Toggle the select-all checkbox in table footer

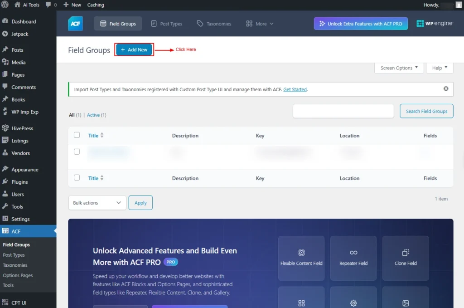[x=77, y=178]
